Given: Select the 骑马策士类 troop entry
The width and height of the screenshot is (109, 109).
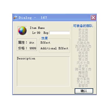Looking at the screenshot, I should 83,69.
